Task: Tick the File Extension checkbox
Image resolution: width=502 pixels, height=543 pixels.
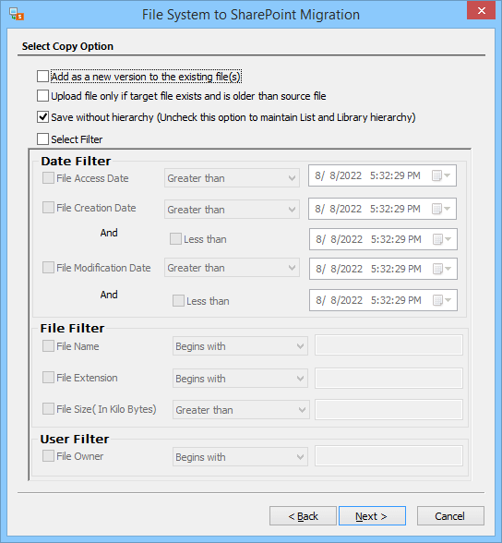Action: click(x=48, y=378)
